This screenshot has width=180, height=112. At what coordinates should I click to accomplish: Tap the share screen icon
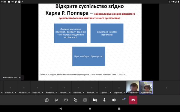66,100
